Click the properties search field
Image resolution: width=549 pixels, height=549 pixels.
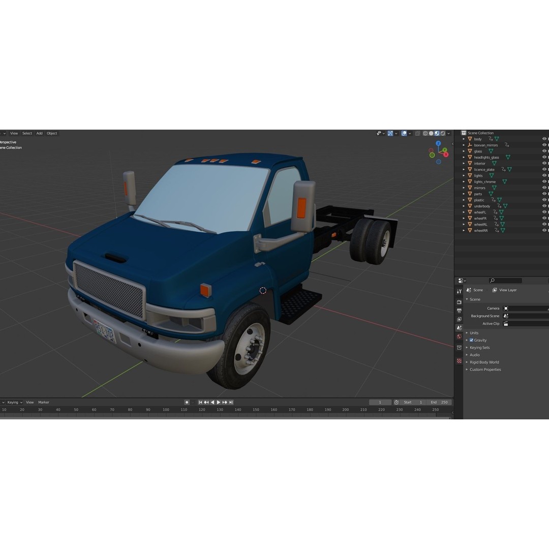505,280
